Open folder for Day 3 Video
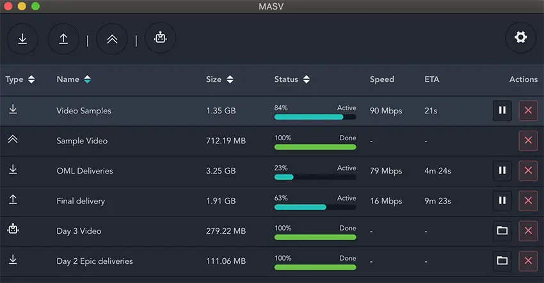 (x=502, y=230)
